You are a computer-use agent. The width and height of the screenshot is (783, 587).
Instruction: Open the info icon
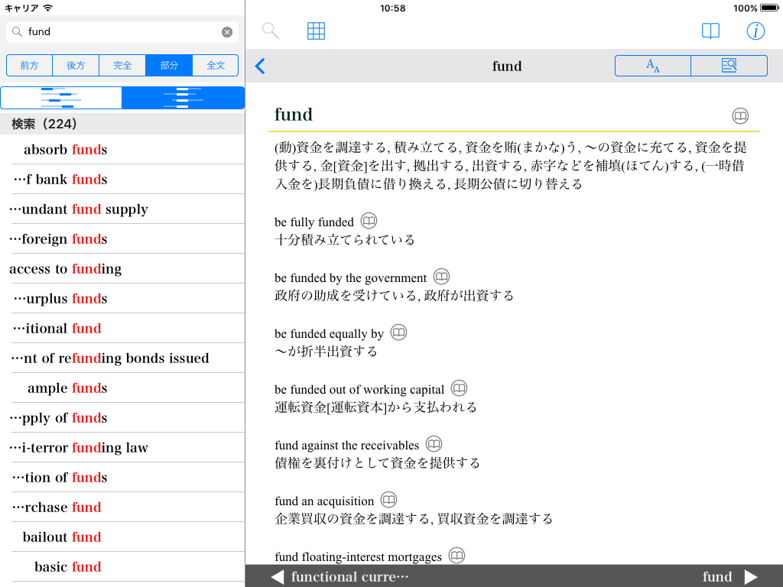point(755,31)
